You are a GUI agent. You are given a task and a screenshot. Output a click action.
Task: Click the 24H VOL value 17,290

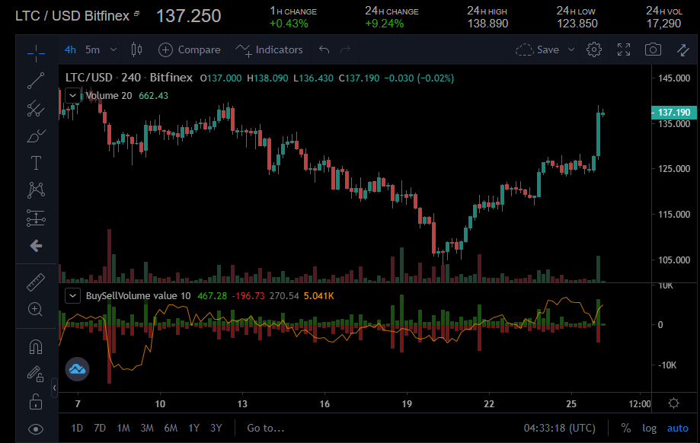[x=664, y=24]
